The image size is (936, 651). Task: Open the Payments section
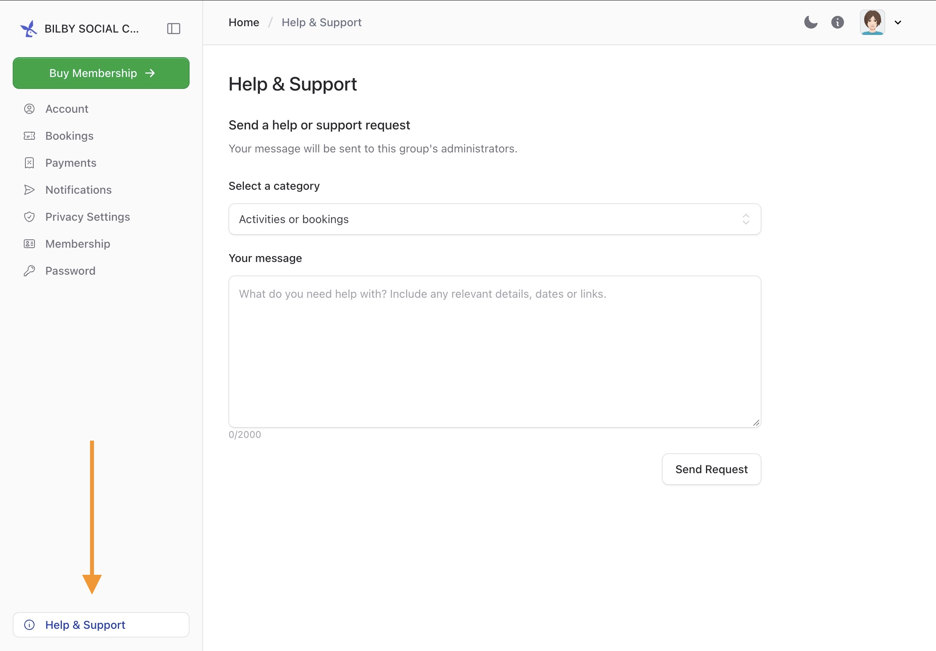[x=101, y=163]
